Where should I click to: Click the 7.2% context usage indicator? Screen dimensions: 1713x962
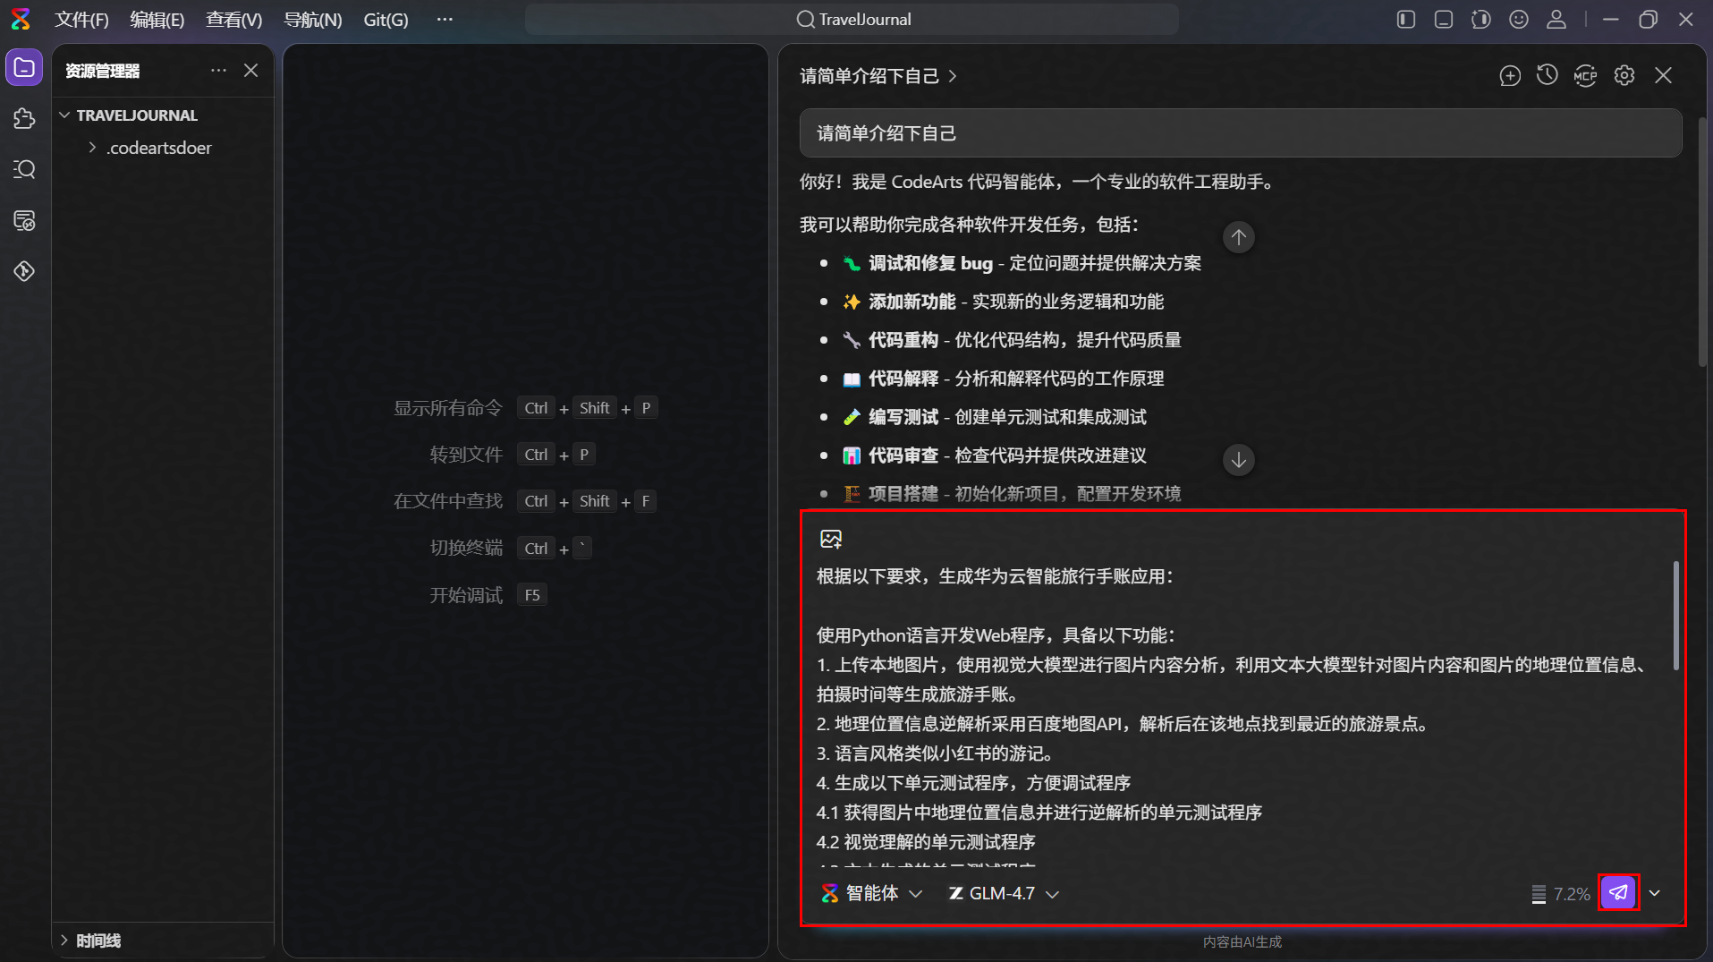click(x=1561, y=894)
